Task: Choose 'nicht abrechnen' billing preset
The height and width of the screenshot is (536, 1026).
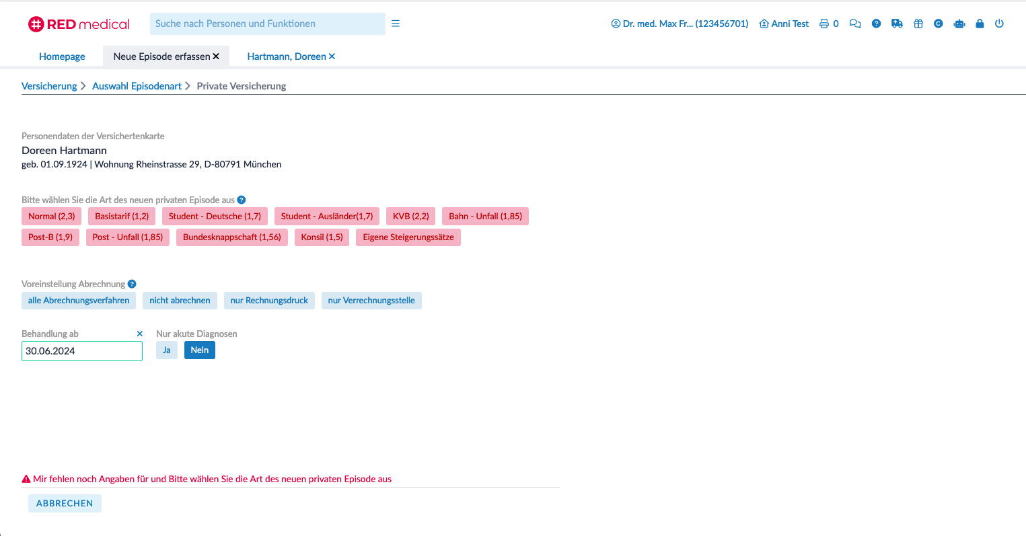Action: click(180, 301)
